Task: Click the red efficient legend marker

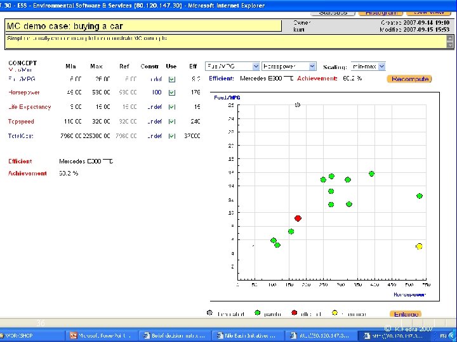Action: (x=294, y=313)
